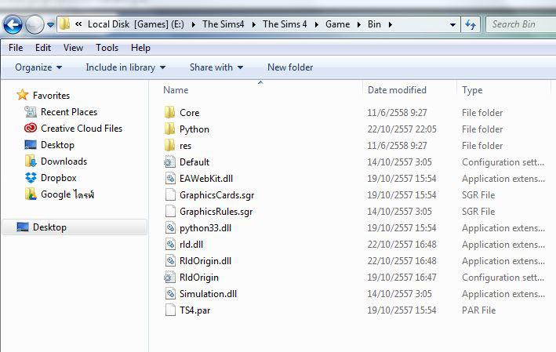Sort by the Name column header
Image resolution: width=556 pixels, height=352 pixels.
[x=176, y=90]
